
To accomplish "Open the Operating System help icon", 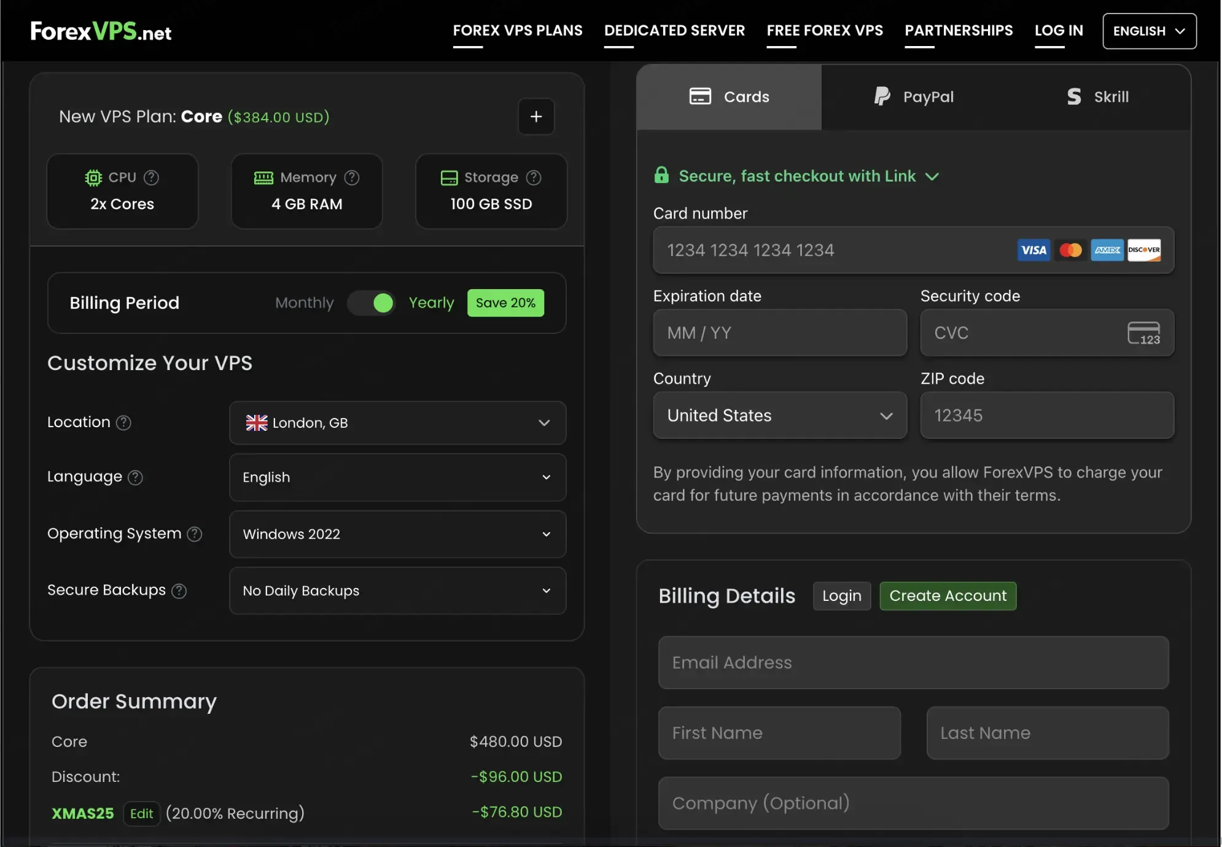I will click(x=195, y=534).
